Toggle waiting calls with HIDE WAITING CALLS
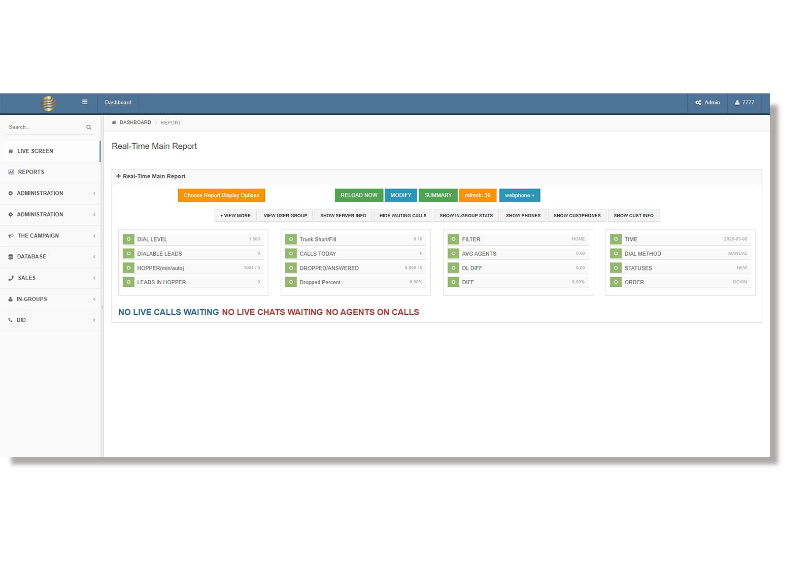 coord(402,215)
